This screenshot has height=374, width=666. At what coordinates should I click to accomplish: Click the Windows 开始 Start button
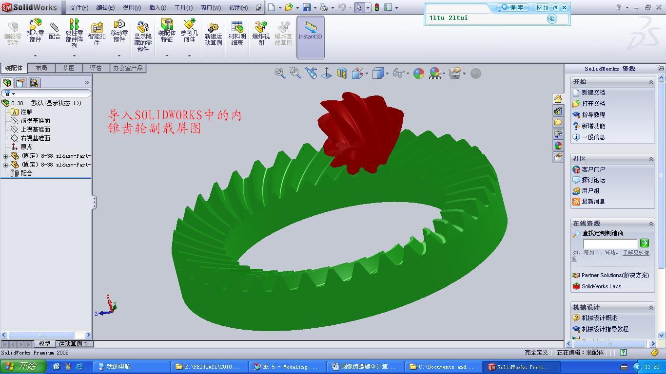click(x=23, y=367)
